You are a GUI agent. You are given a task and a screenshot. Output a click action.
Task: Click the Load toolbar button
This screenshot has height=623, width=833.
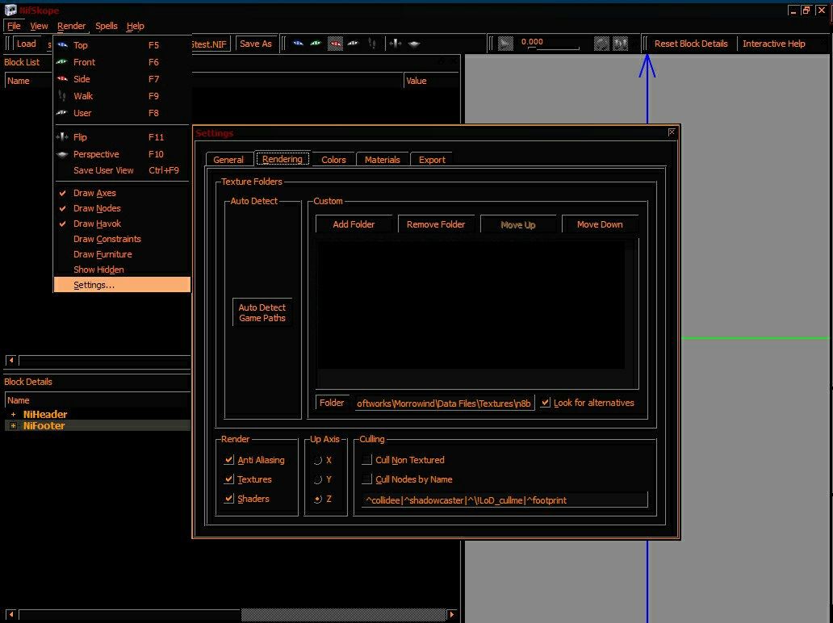pyautogui.click(x=26, y=44)
